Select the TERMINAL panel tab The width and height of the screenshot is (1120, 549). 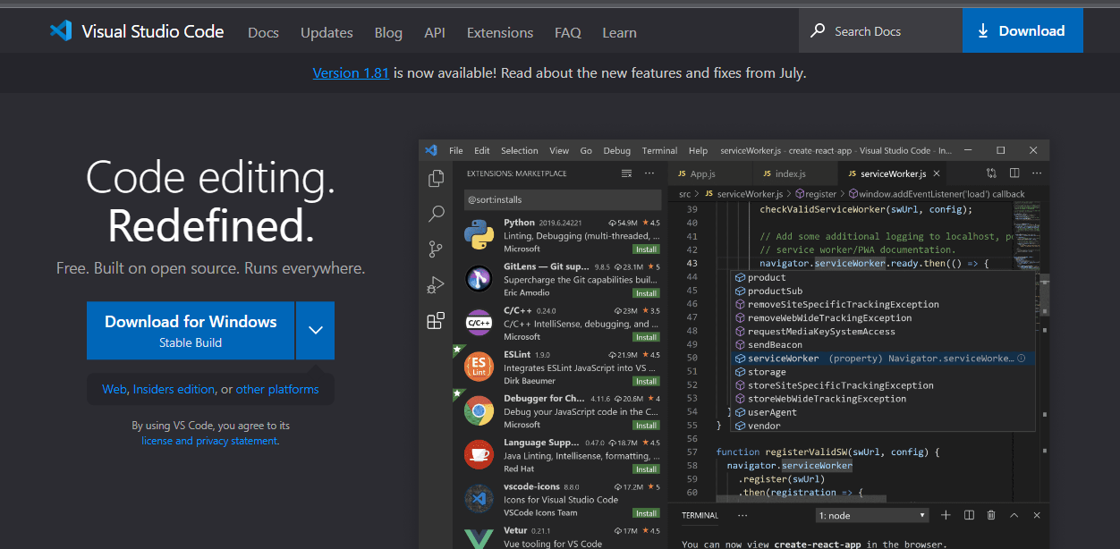700,515
